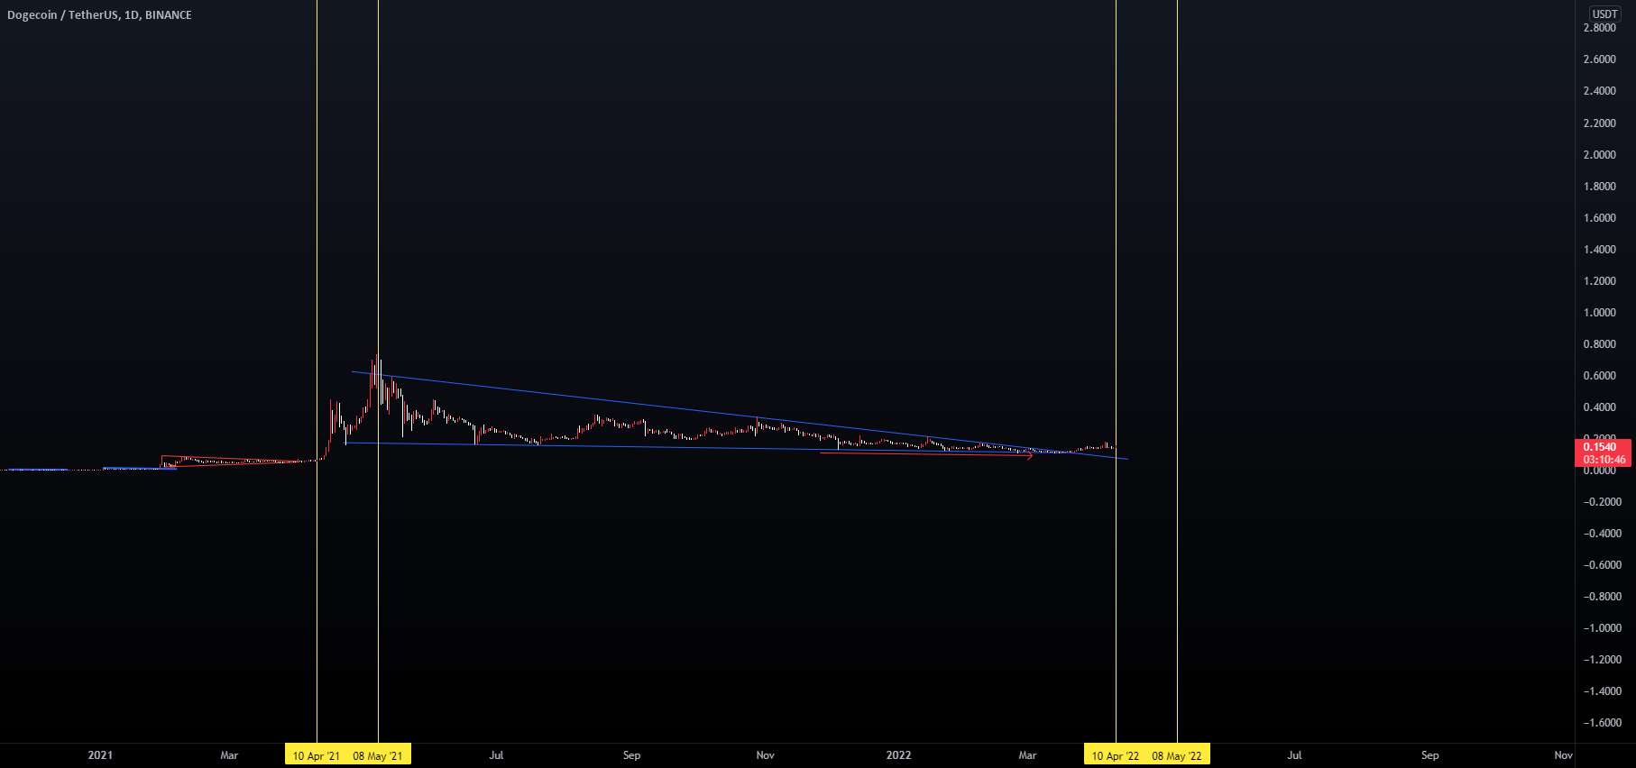1636x768 pixels.
Task: Click the 1.4000 price axis label
Action: pyautogui.click(x=1600, y=250)
